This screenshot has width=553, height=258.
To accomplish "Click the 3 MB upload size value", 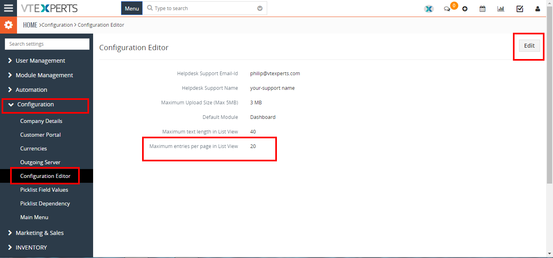I will coord(256,103).
